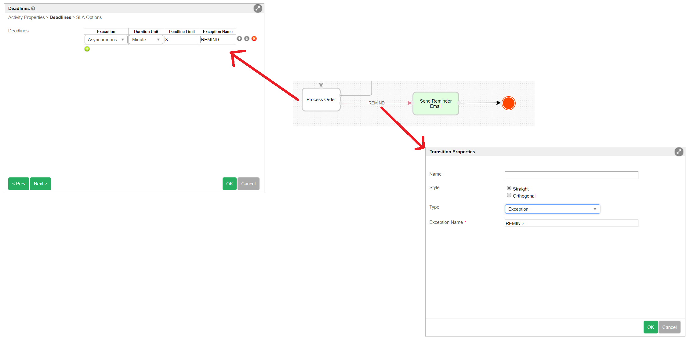Expand the Transition Properties dialog

(x=679, y=152)
